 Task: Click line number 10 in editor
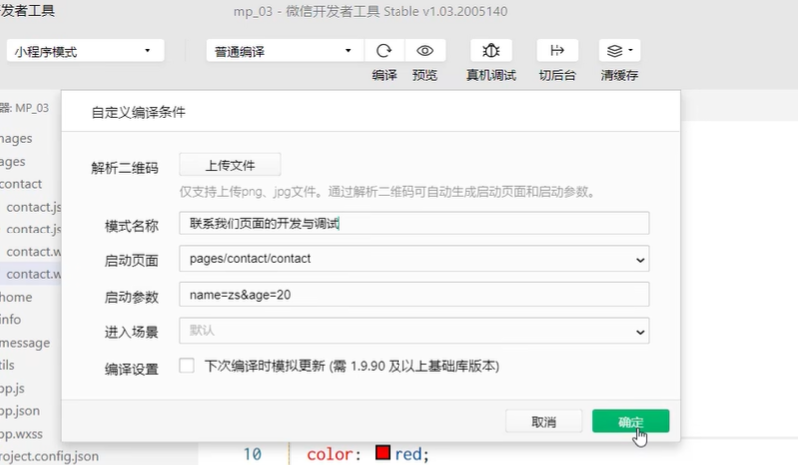252,454
